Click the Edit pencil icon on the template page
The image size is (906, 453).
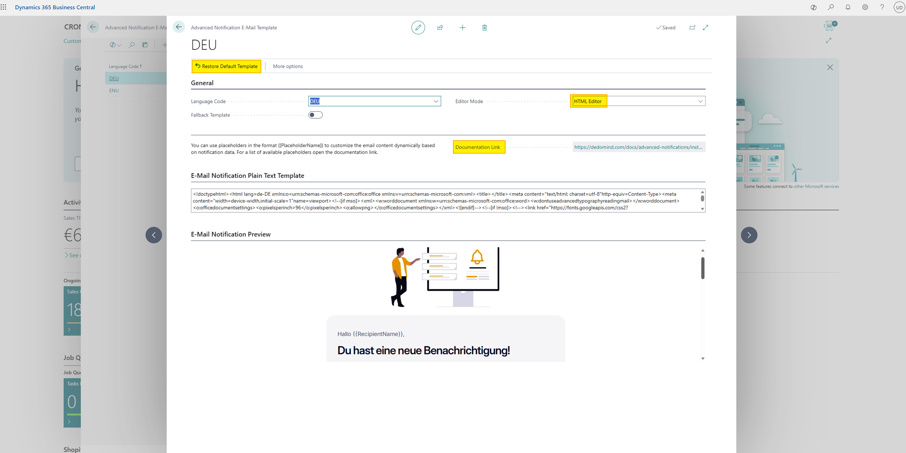pos(419,27)
